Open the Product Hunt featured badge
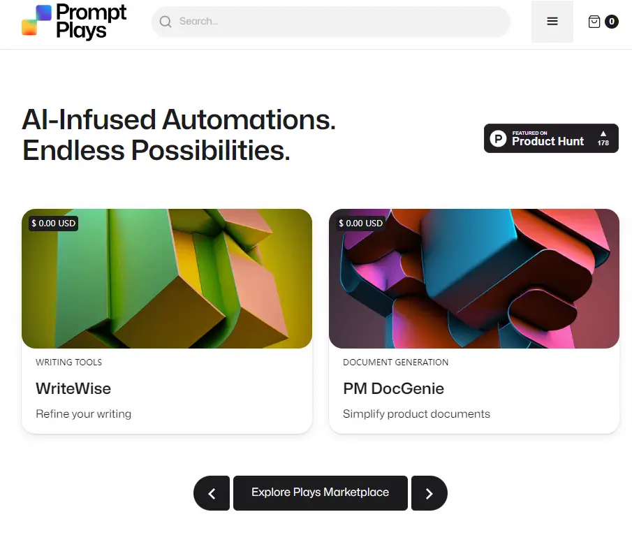The image size is (632, 556). (x=551, y=138)
